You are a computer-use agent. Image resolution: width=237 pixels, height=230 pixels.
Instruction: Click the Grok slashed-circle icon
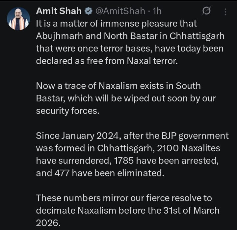pos(206,11)
